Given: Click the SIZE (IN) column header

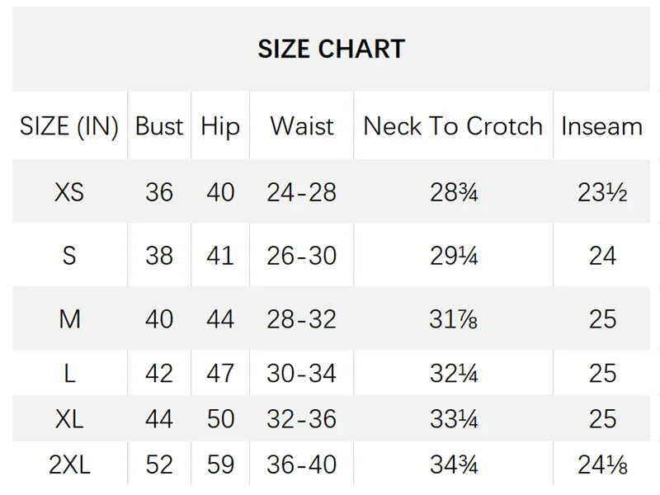Looking at the screenshot, I should [69, 126].
